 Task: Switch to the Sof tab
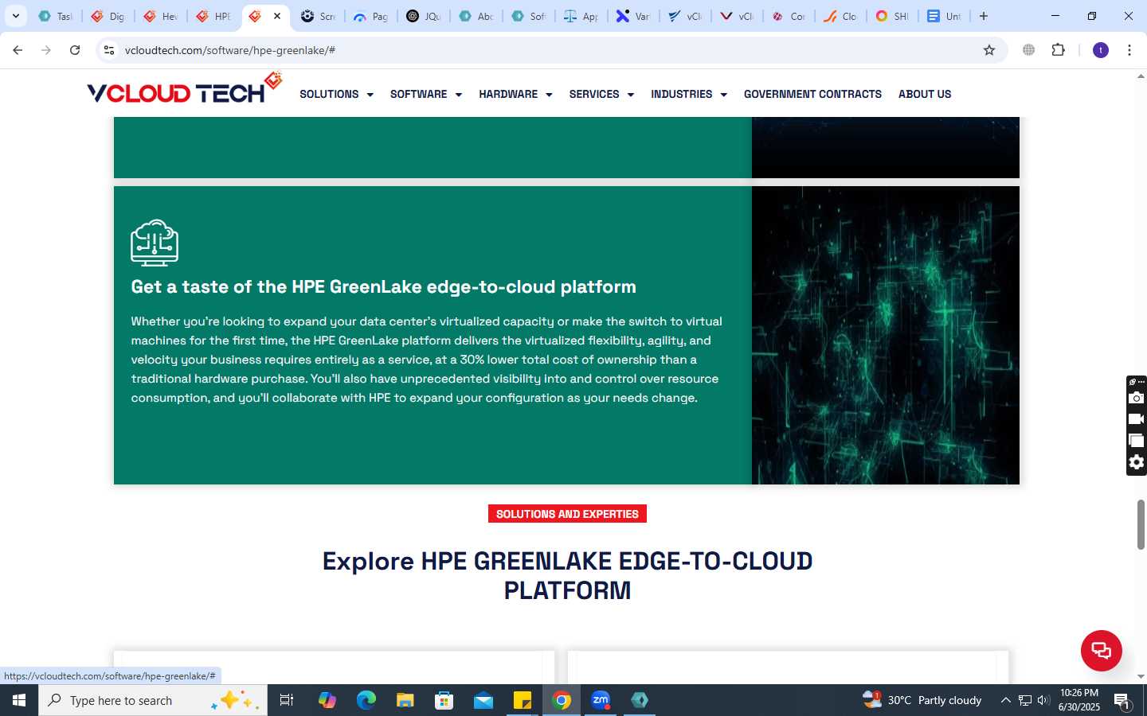(x=528, y=16)
